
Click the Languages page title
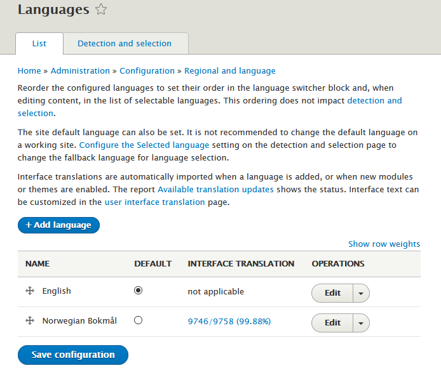click(x=53, y=10)
